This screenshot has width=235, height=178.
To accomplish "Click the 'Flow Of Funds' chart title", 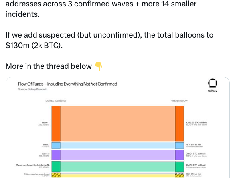I will point(67,84).
